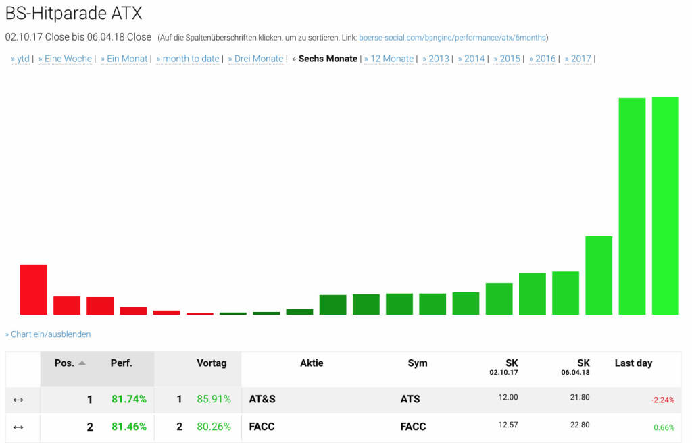This screenshot has height=443, width=692.
Task: Open the AT&S stock entry
Action: (262, 399)
